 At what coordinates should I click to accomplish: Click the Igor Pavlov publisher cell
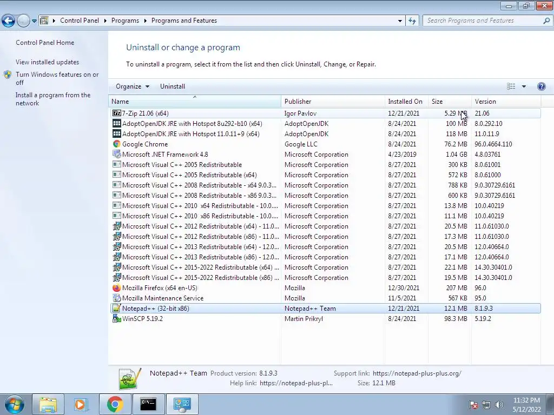pyautogui.click(x=300, y=113)
